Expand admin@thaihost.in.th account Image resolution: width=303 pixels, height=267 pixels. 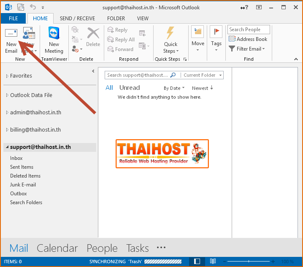pyautogui.click(x=7, y=113)
